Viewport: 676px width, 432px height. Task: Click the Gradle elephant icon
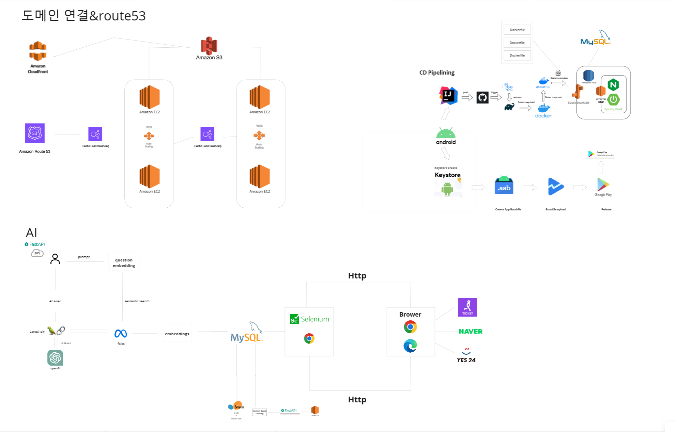509,107
